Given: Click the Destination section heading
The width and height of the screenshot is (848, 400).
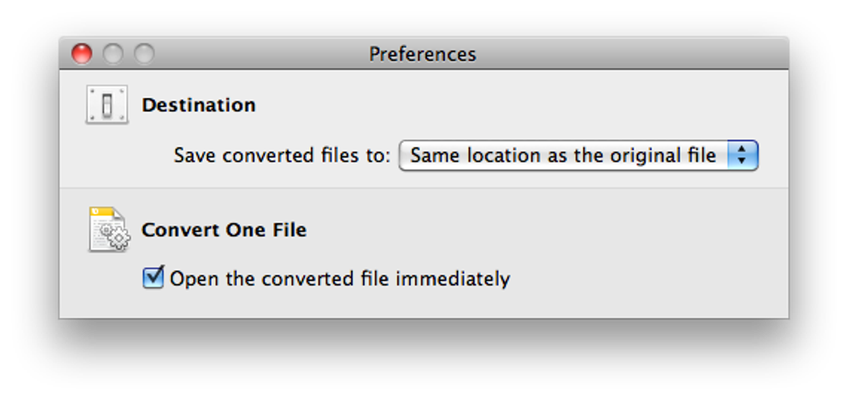Looking at the screenshot, I should [x=199, y=106].
